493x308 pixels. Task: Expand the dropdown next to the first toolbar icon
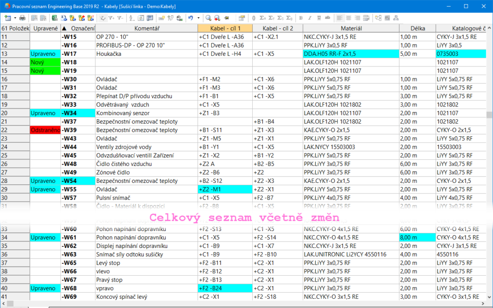(15, 18)
